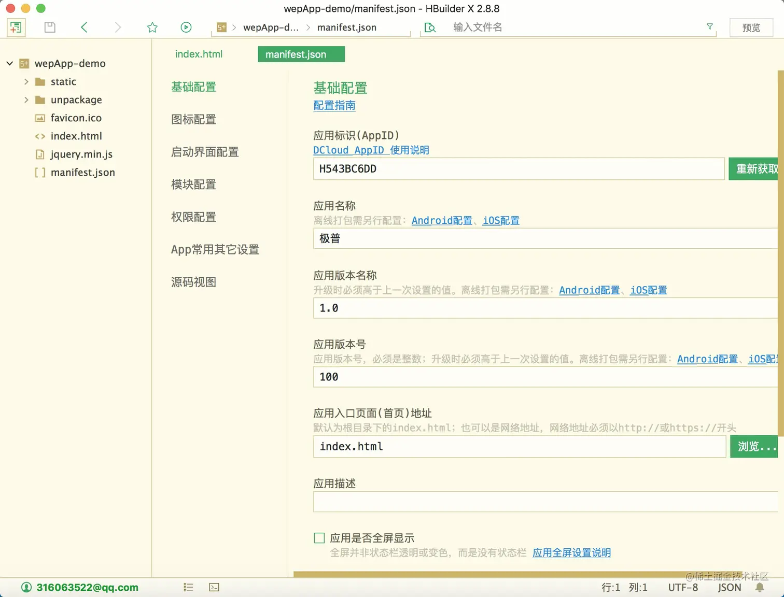Open the iOS配置 link under 应用版本名称
The height and width of the screenshot is (597, 784).
pos(648,290)
